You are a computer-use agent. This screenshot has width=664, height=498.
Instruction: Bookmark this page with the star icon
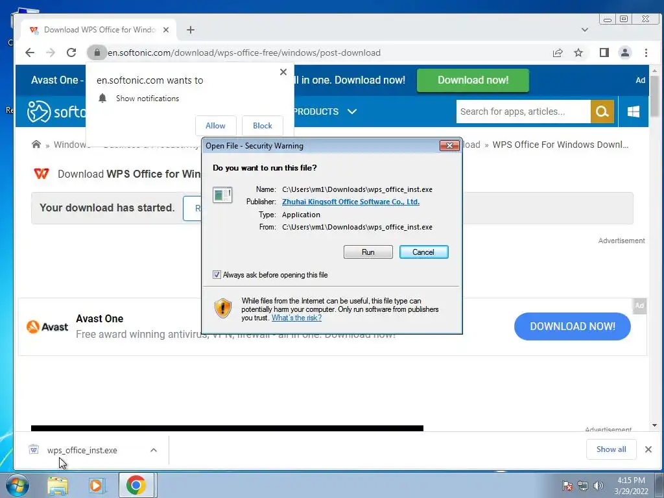click(x=578, y=53)
